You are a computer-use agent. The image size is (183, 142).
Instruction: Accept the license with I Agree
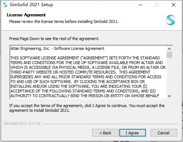coord(132,133)
